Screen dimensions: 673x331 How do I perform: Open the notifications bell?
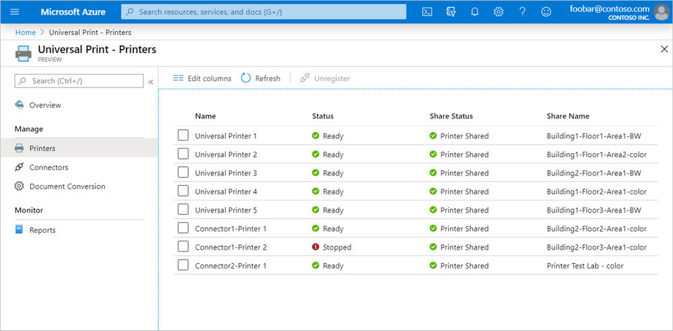pyautogui.click(x=474, y=11)
